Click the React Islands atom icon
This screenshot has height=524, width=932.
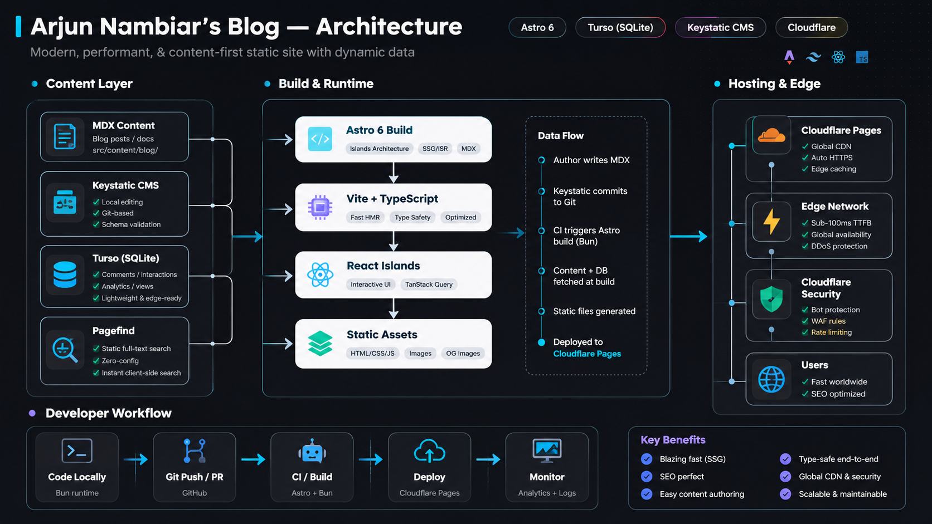320,275
